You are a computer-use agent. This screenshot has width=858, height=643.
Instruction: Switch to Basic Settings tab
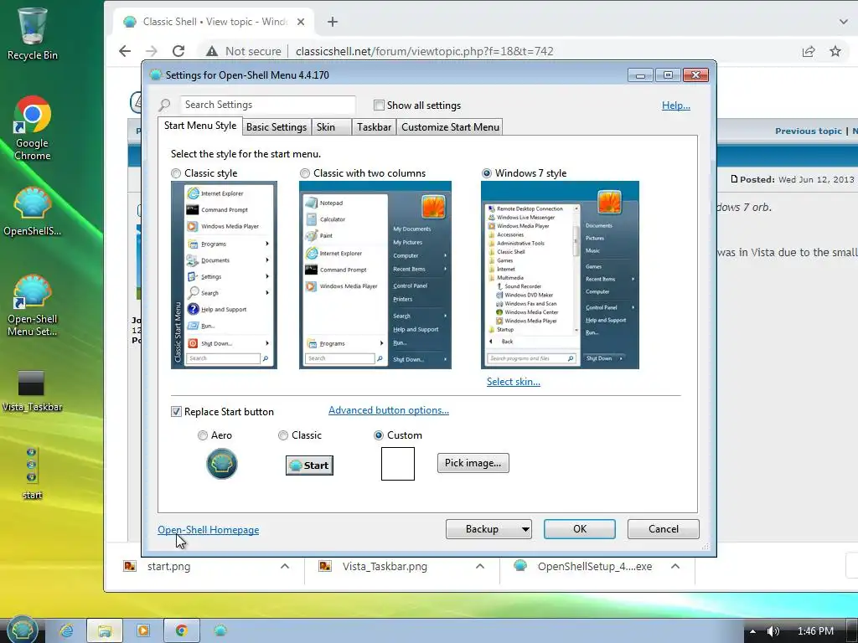click(277, 127)
